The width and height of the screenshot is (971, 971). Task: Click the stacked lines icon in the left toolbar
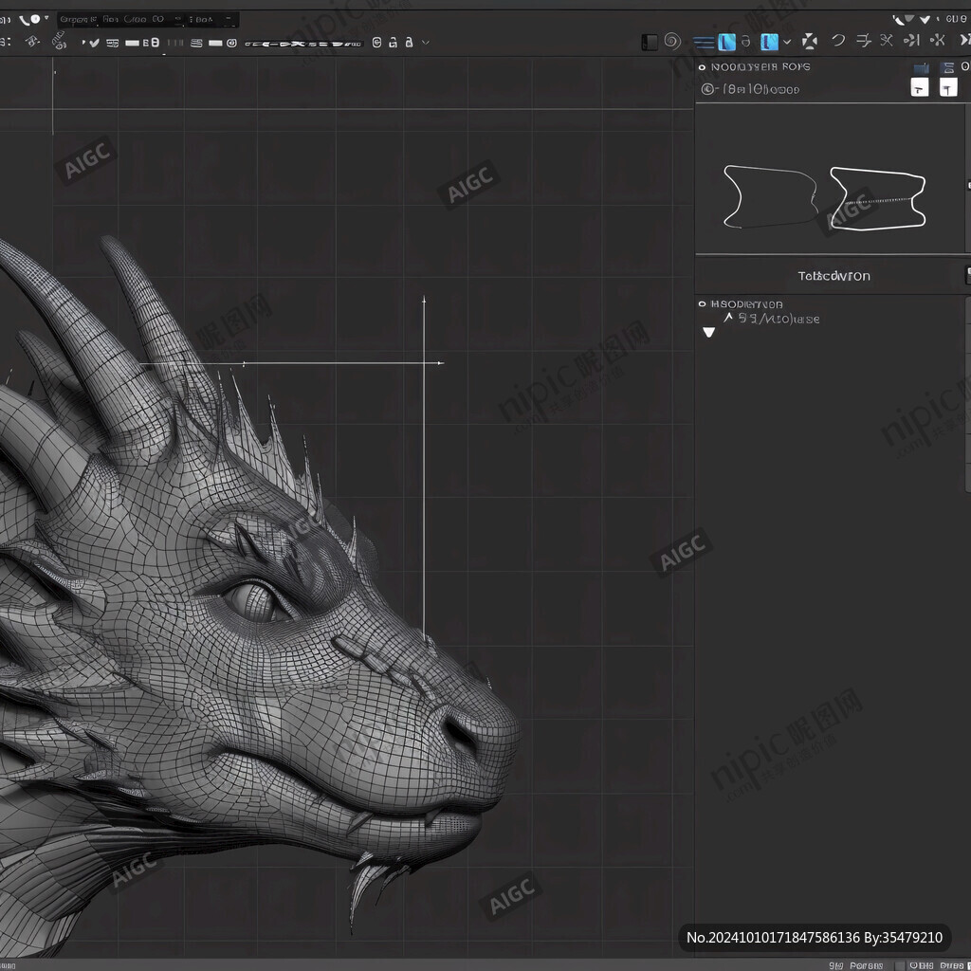click(196, 43)
